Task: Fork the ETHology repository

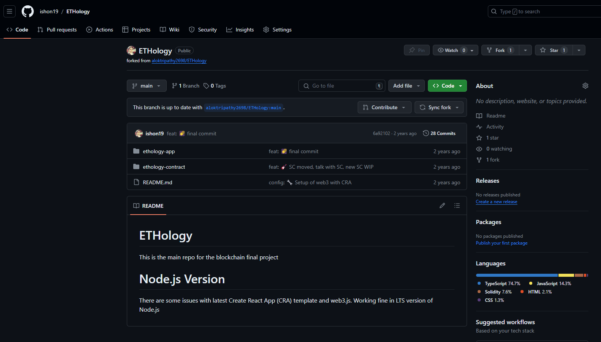Action: (500, 50)
